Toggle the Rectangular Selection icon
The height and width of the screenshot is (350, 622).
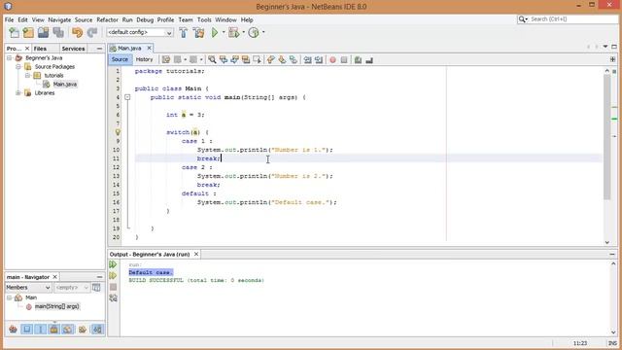pyautogui.click(x=257, y=60)
